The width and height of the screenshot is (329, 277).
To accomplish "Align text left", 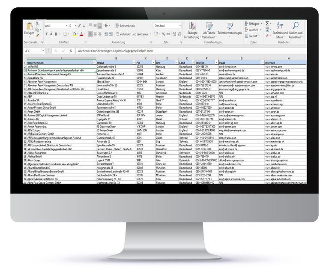I will (x=90, y=34).
